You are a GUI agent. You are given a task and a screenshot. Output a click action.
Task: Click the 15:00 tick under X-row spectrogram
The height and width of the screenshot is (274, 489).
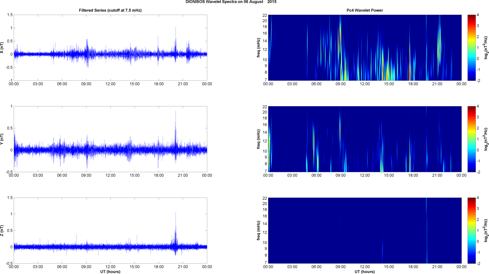[389, 84]
